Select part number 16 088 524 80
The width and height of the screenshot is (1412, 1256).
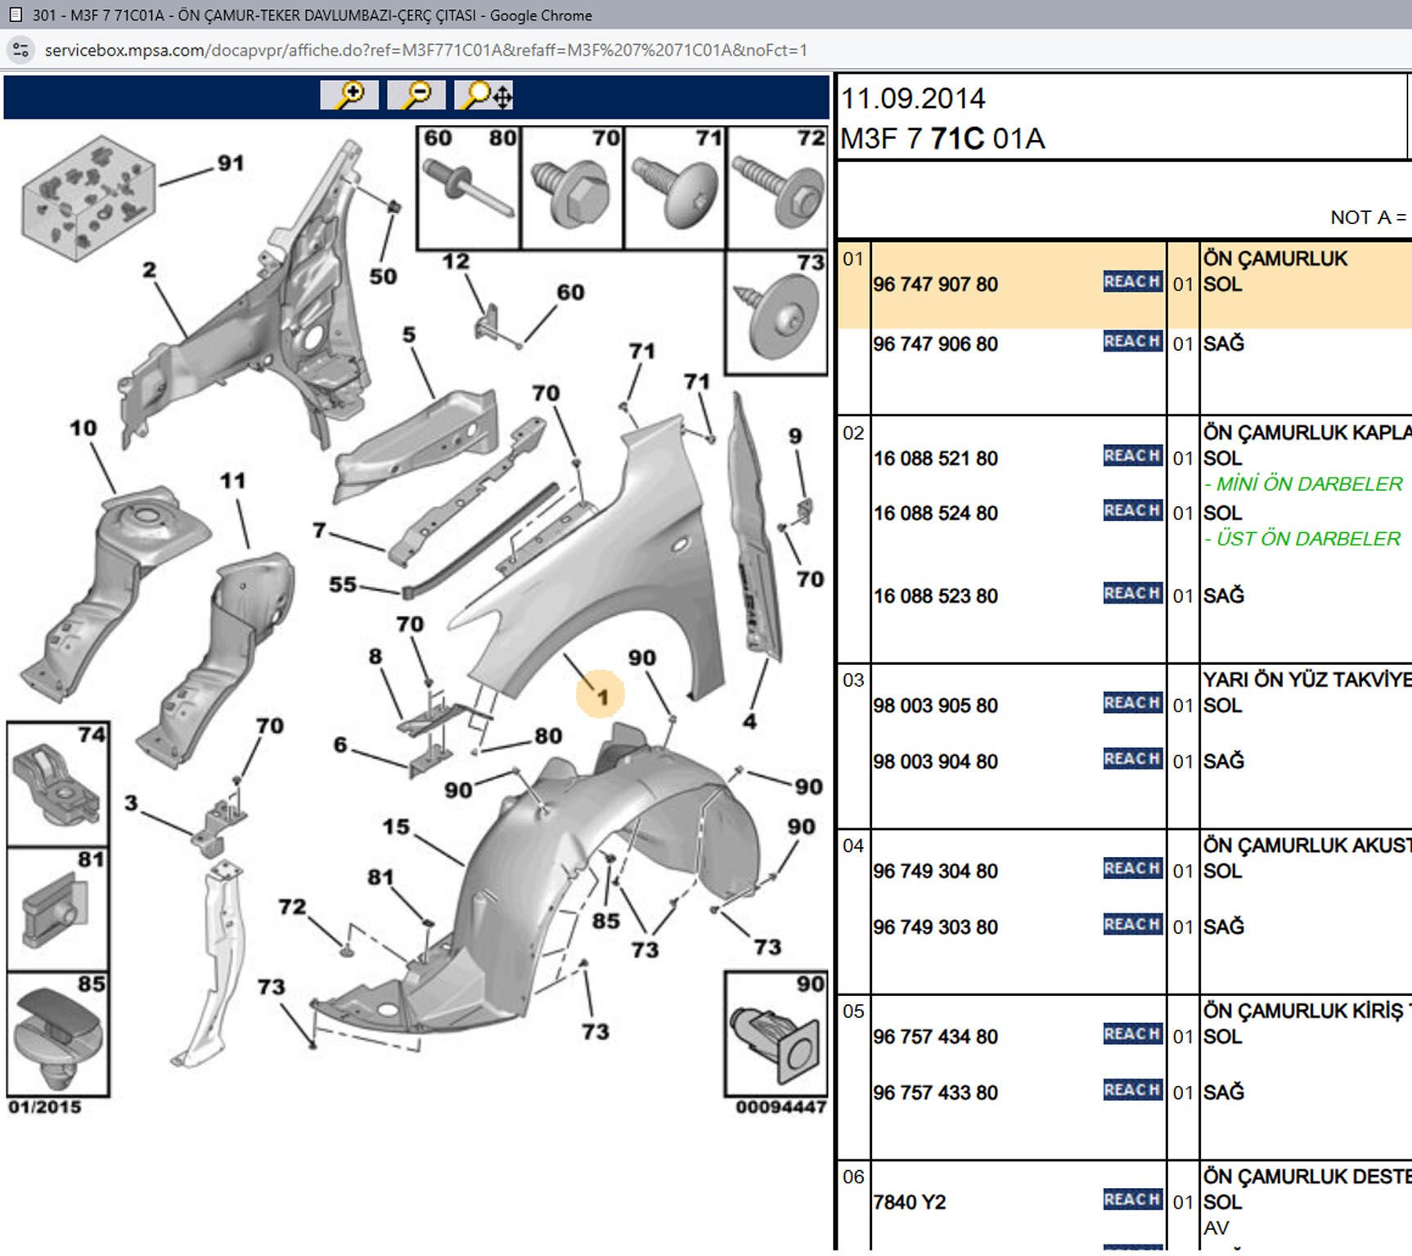point(935,514)
